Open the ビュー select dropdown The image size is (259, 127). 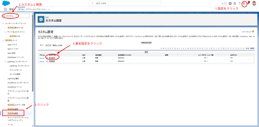(x=48, y=45)
